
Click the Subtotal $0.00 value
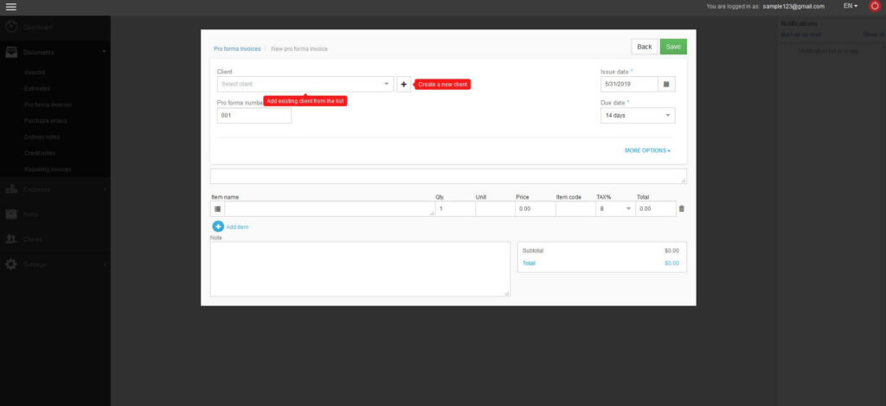(x=671, y=251)
